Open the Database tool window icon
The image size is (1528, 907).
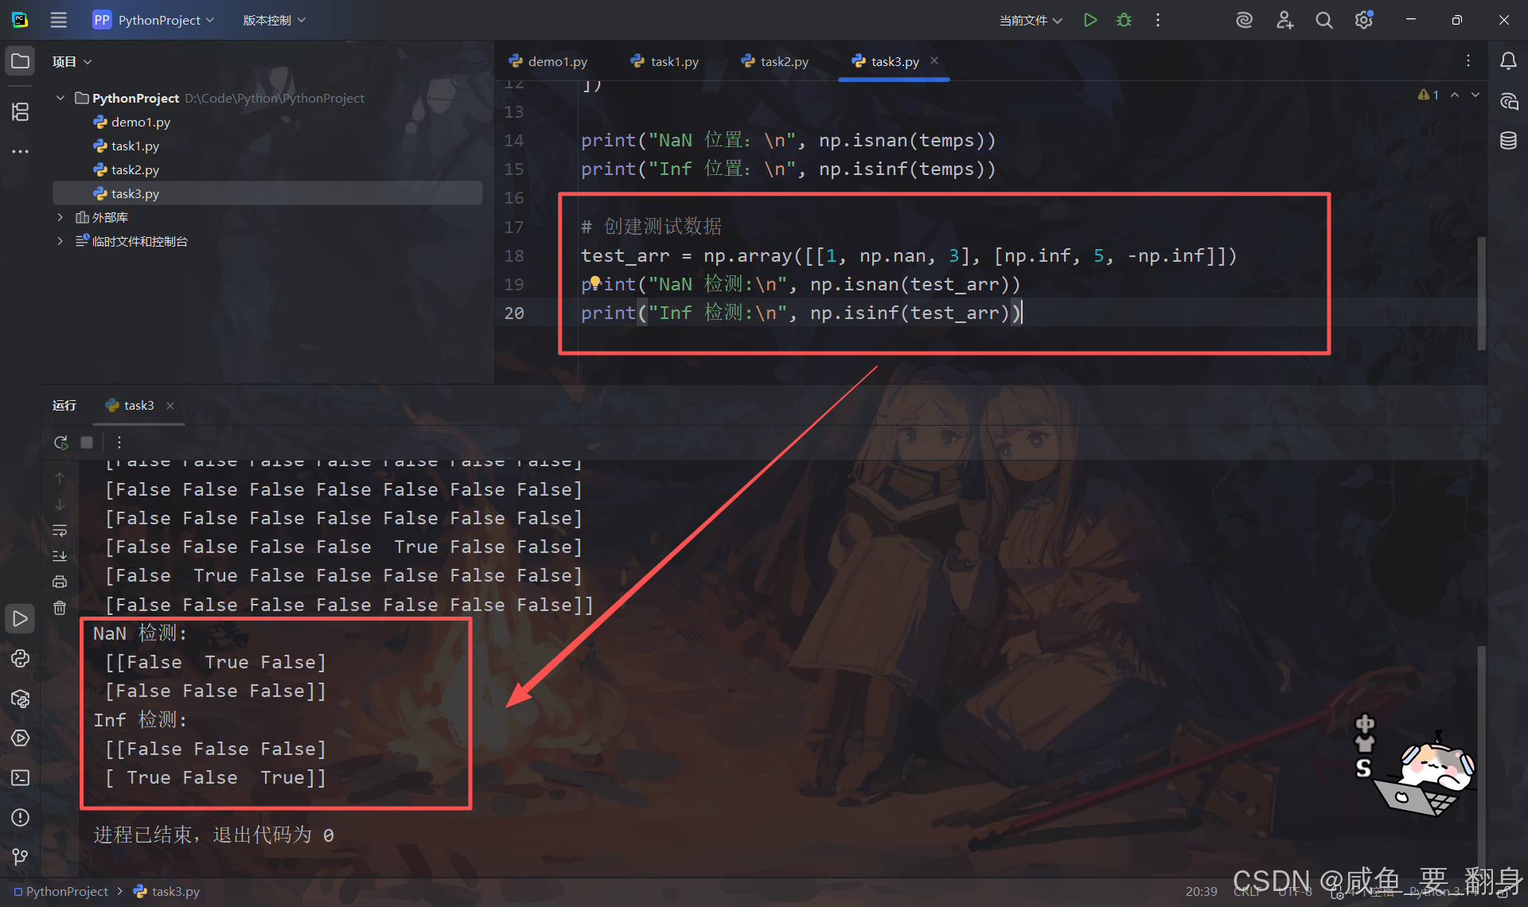(x=1508, y=141)
